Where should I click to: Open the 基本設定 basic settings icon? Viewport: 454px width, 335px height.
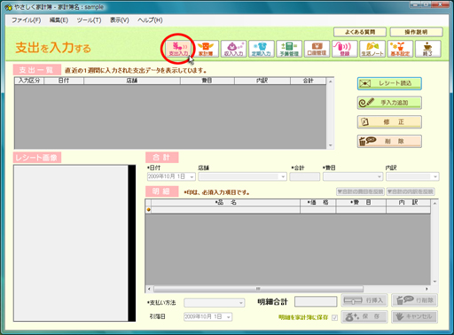400,49
